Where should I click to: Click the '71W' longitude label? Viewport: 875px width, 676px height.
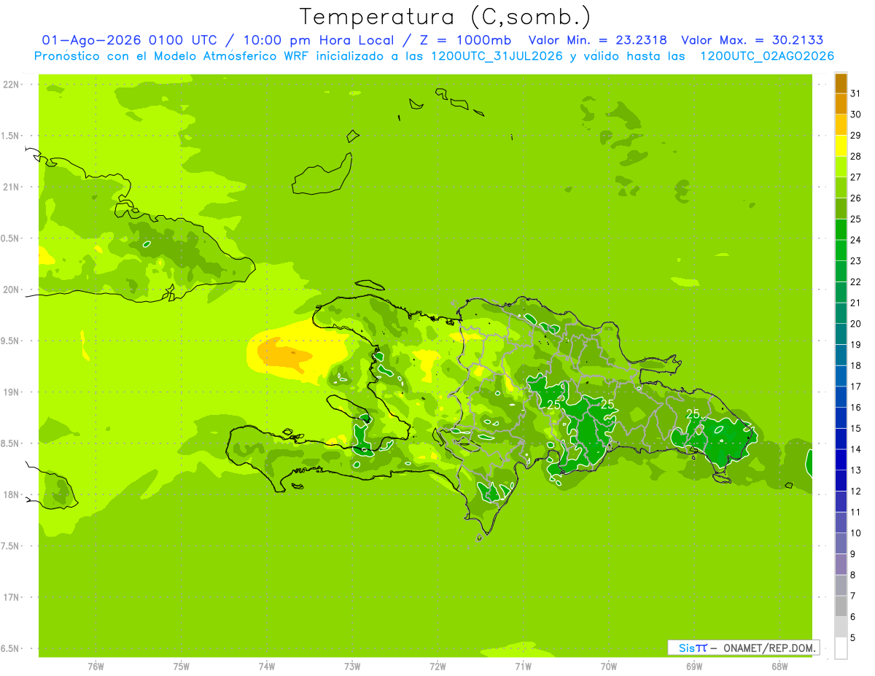click(x=523, y=667)
